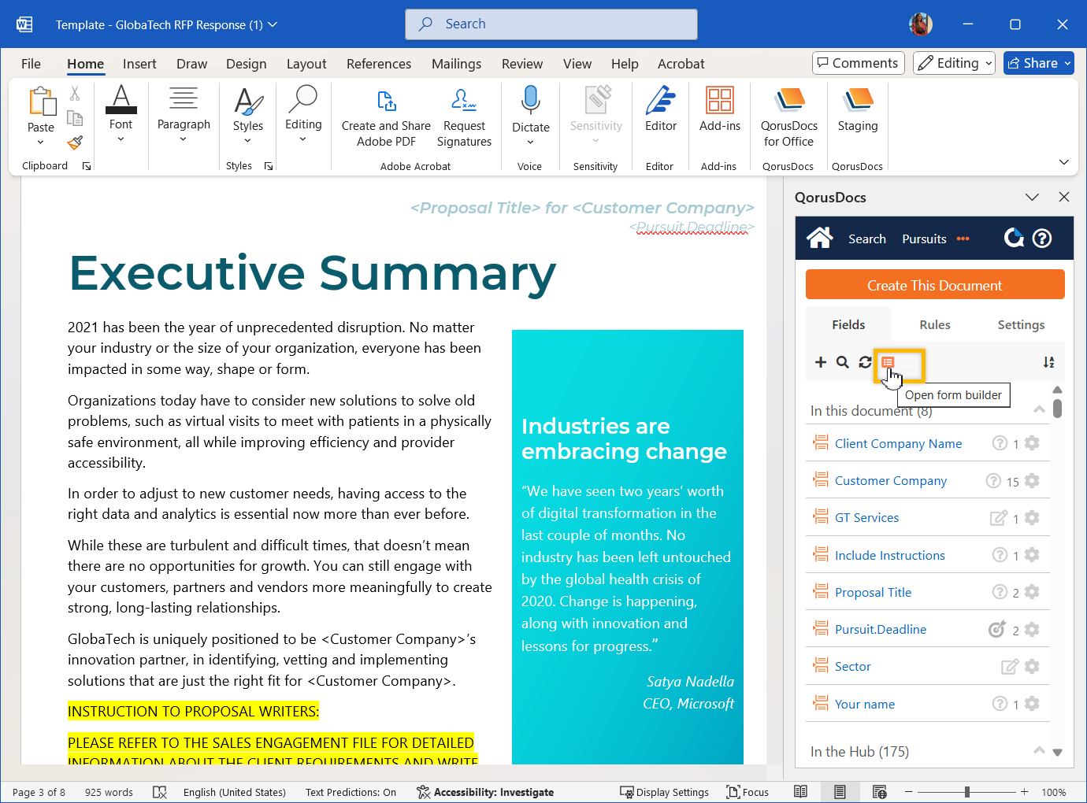The image size is (1087, 803).
Task: Switch to Read Mode view in status bar
Action: click(800, 792)
